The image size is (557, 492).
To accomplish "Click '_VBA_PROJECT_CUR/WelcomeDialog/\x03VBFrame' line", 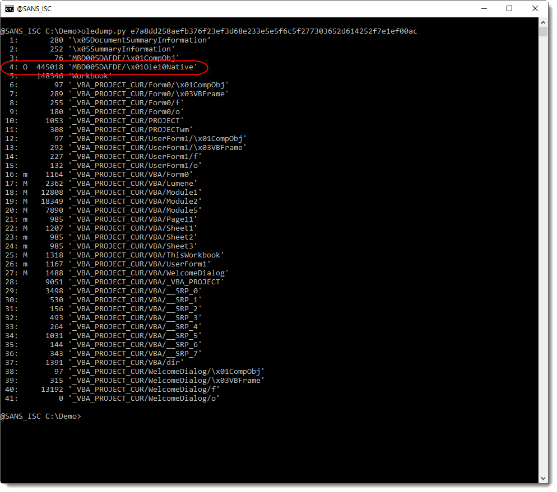I will coord(135,381).
